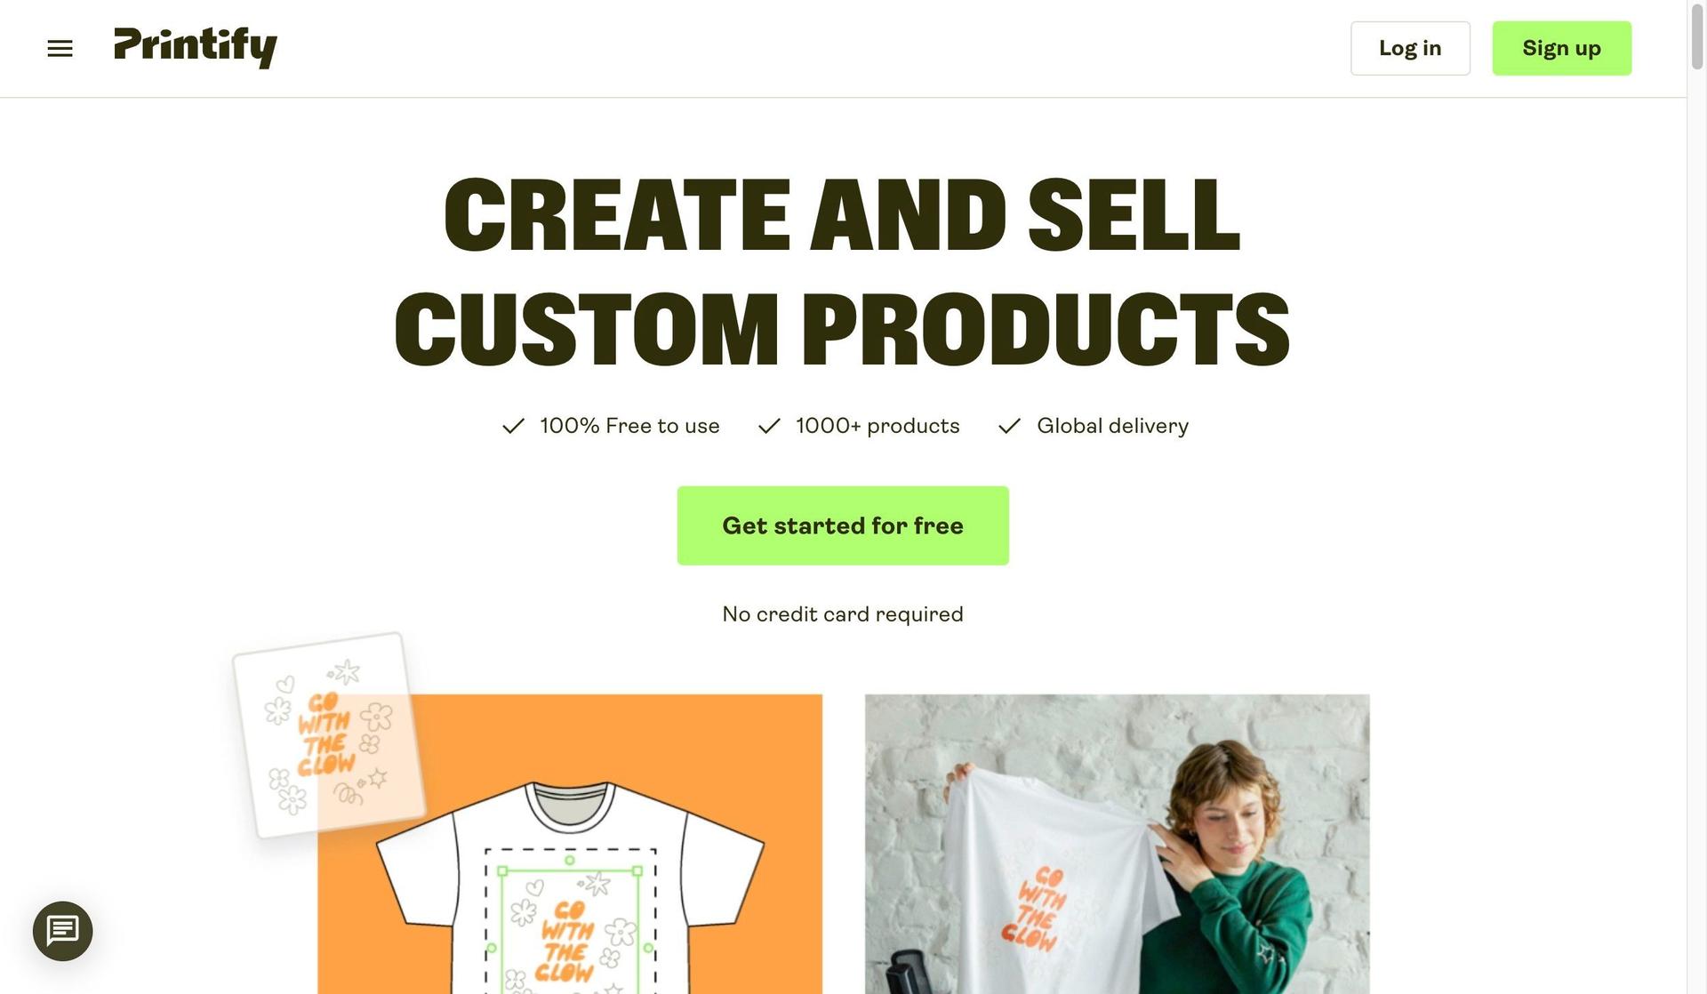Click the Global delivery text

point(1112,426)
